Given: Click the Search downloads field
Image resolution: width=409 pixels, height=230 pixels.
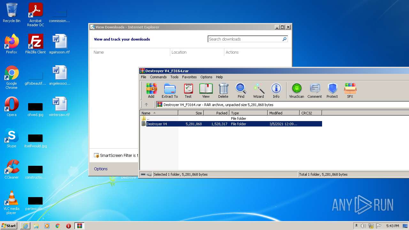Looking at the screenshot, I should [245, 39].
